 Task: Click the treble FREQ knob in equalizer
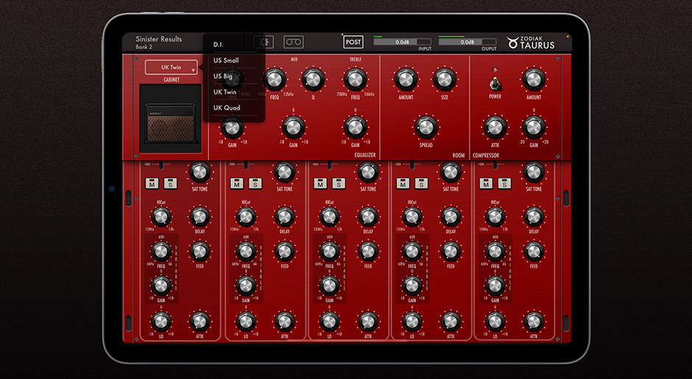coord(355,79)
